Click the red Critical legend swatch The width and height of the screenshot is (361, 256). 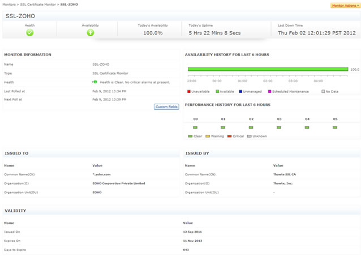229,136
